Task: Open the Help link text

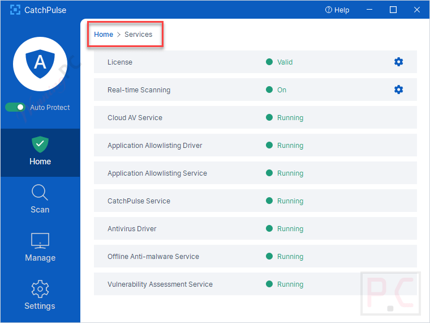Action: (x=342, y=10)
